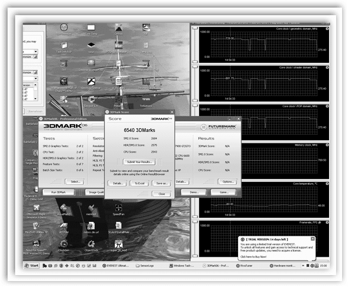Viewport: 348px width, 287px height.
Task: Open the nobox.de.url shortcut icon
Action: (91, 228)
